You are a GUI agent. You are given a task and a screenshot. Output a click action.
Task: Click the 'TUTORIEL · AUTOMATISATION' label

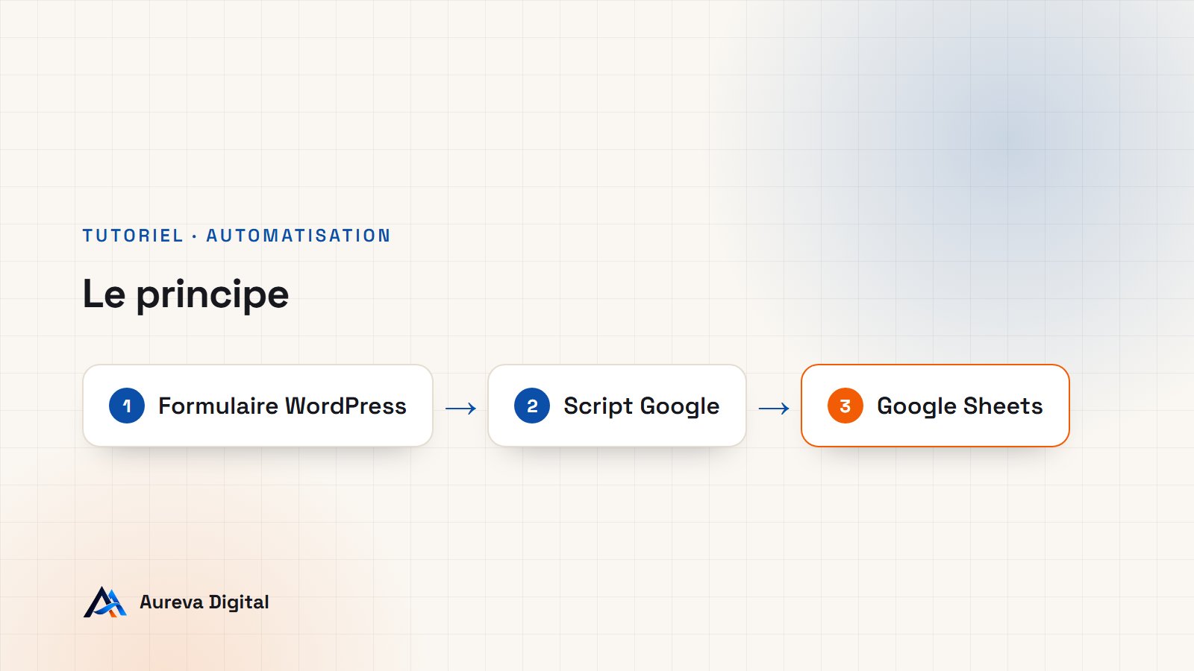pyautogui.click(x=237, y=236)
